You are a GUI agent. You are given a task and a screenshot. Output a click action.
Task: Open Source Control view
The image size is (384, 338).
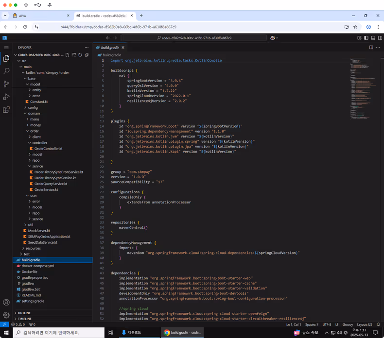[6, 84]
